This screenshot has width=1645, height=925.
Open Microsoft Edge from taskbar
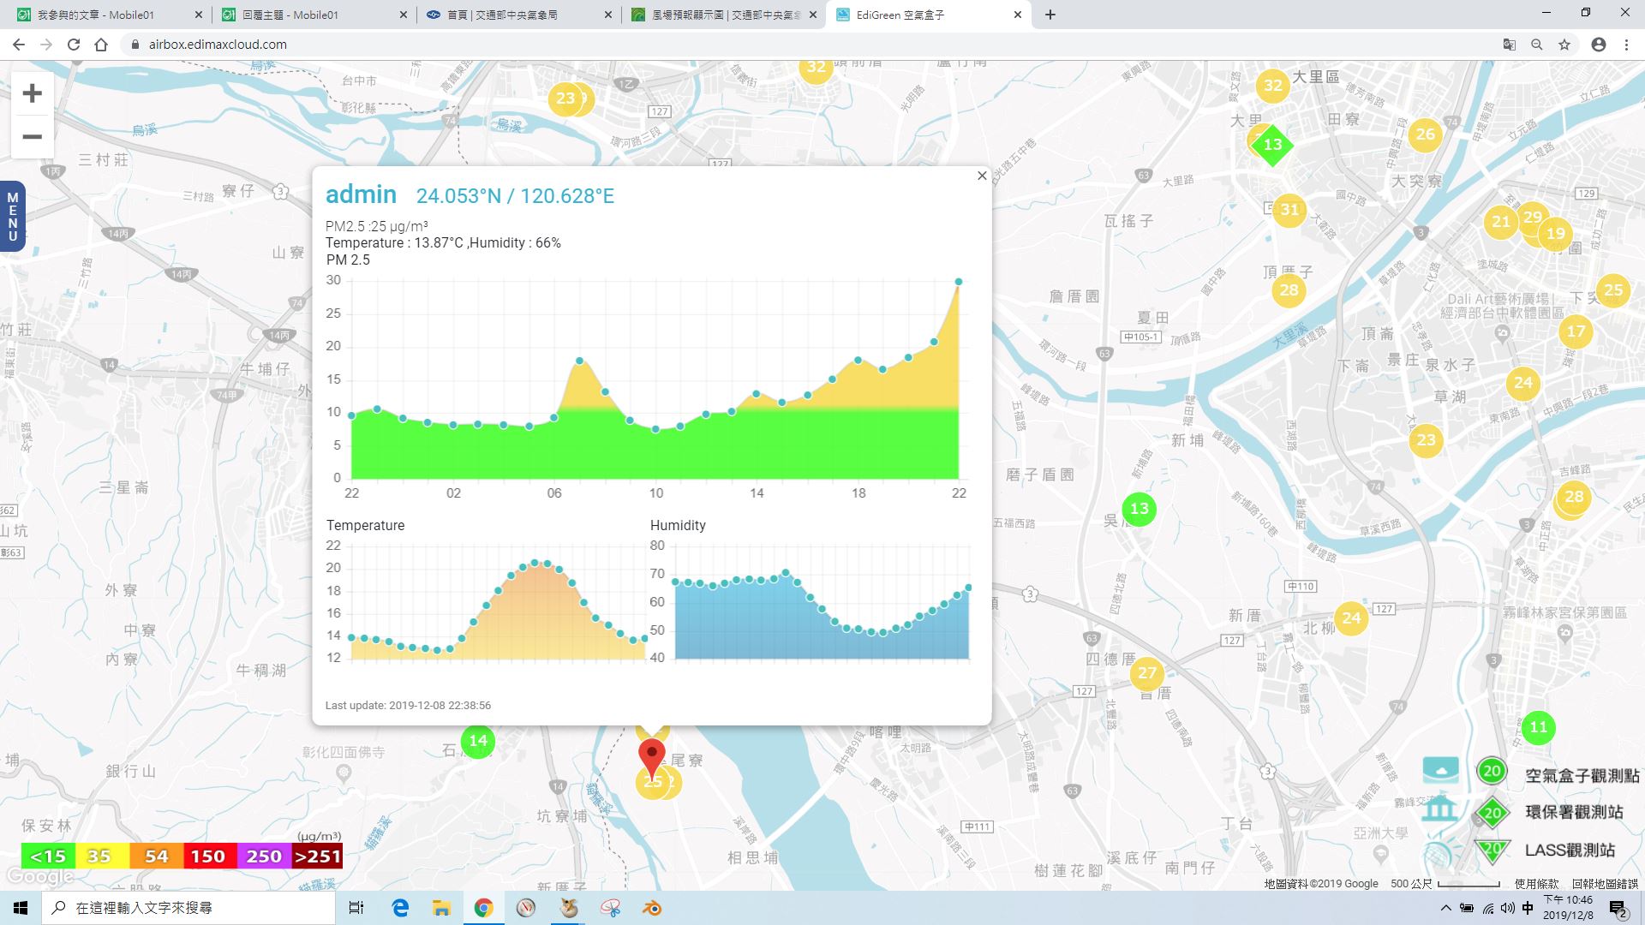400,908
